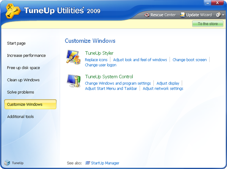Switch to Solve problems
The height and width of the screenshot is (169, 227).
point(20,92)
